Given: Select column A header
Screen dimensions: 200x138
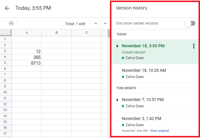Looking at the screenshot, I should (x=27, y=33).
